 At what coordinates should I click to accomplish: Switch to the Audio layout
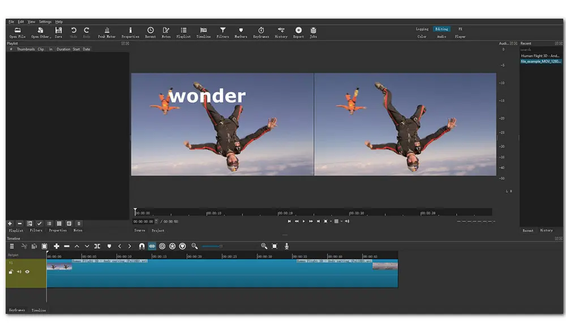click(441, 36)
